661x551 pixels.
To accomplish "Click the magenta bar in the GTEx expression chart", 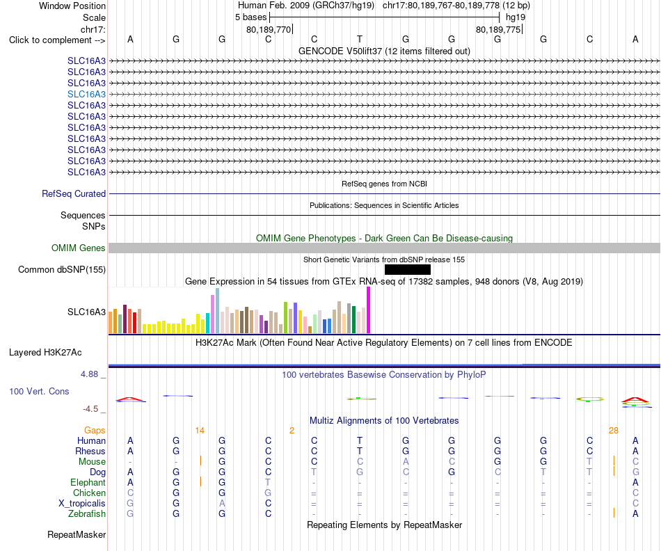I will point(369,310).
